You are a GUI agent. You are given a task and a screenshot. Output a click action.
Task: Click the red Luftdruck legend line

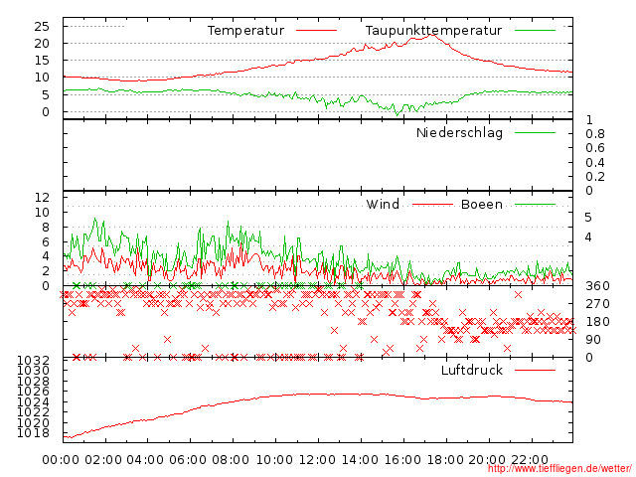(x=535, y=370)
